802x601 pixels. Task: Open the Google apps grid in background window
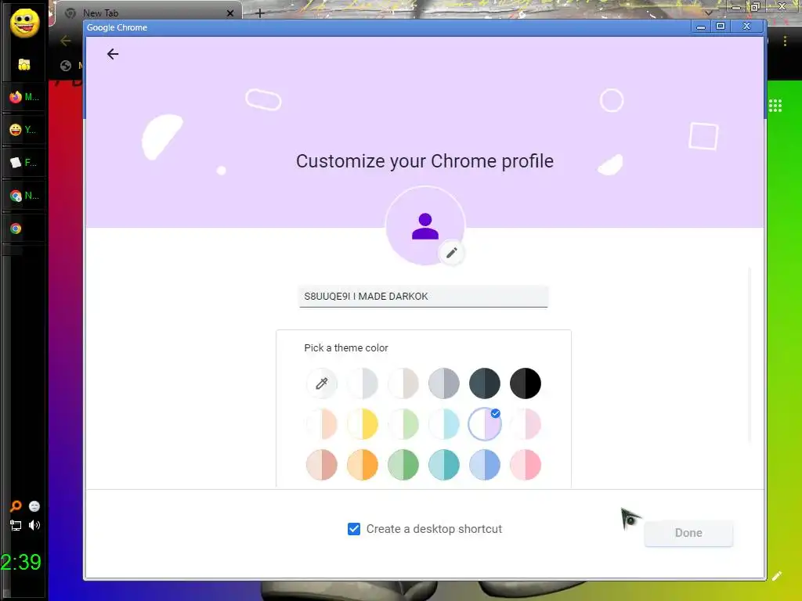775,106
